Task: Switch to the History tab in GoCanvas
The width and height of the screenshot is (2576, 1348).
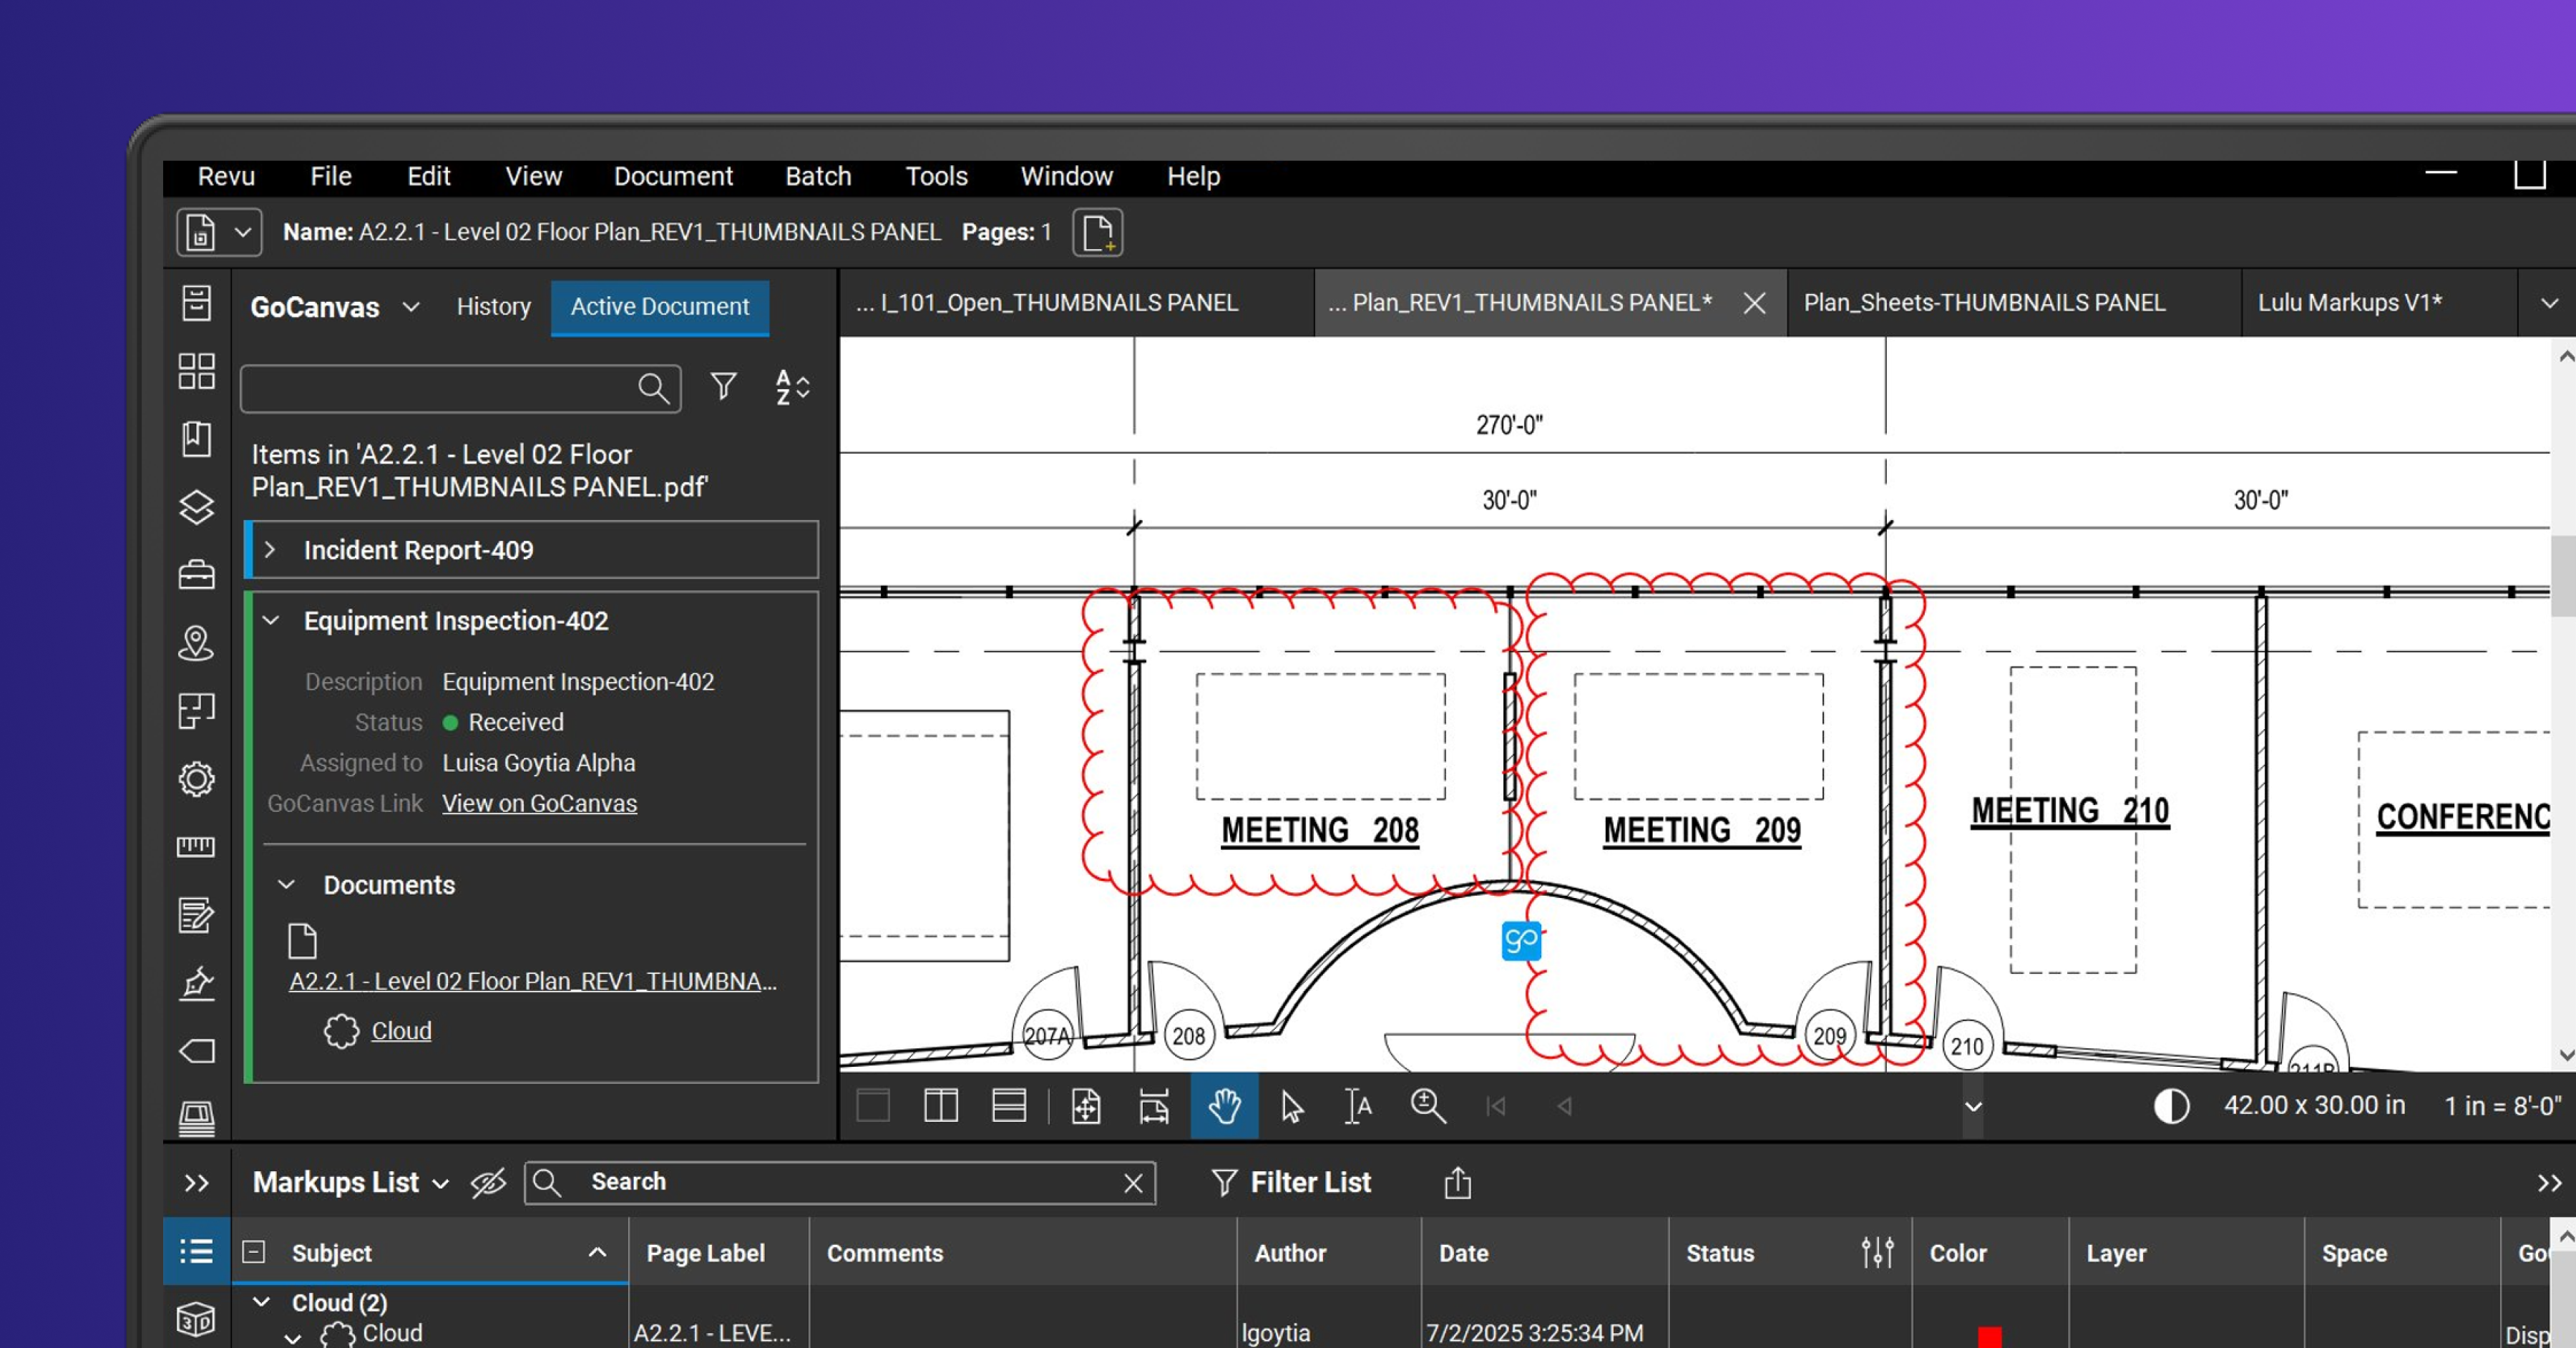Action: tap(493, 307)
